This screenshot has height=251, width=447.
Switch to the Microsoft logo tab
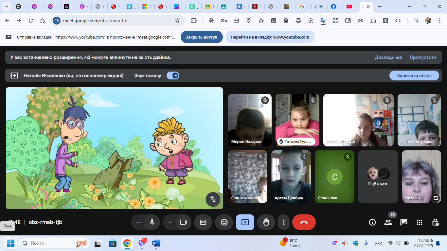147,7
